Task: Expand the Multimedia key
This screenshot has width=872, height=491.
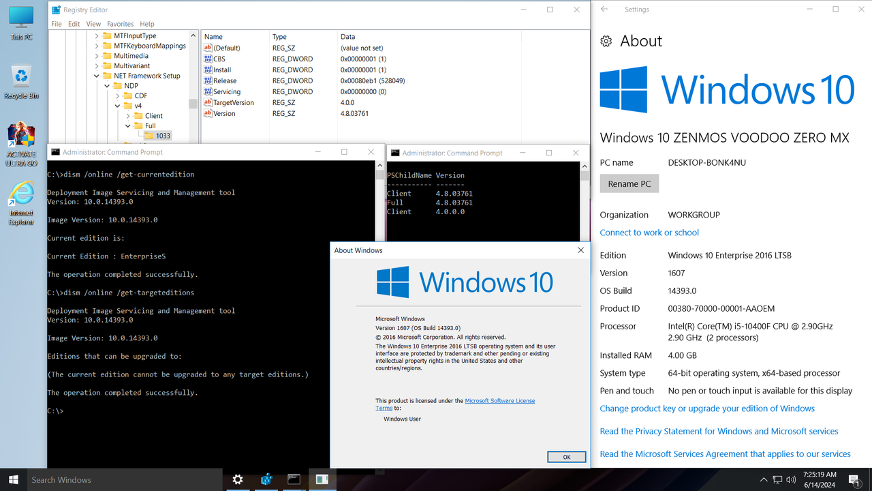Action: [x=97, y=56]
